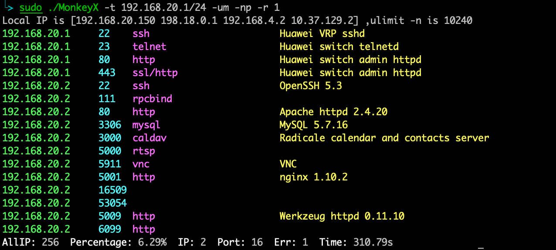Click the Apache httpd 2.4.20 banner
Image resolution: width=556 pixels, height=250 pixels.
point(333,112)
